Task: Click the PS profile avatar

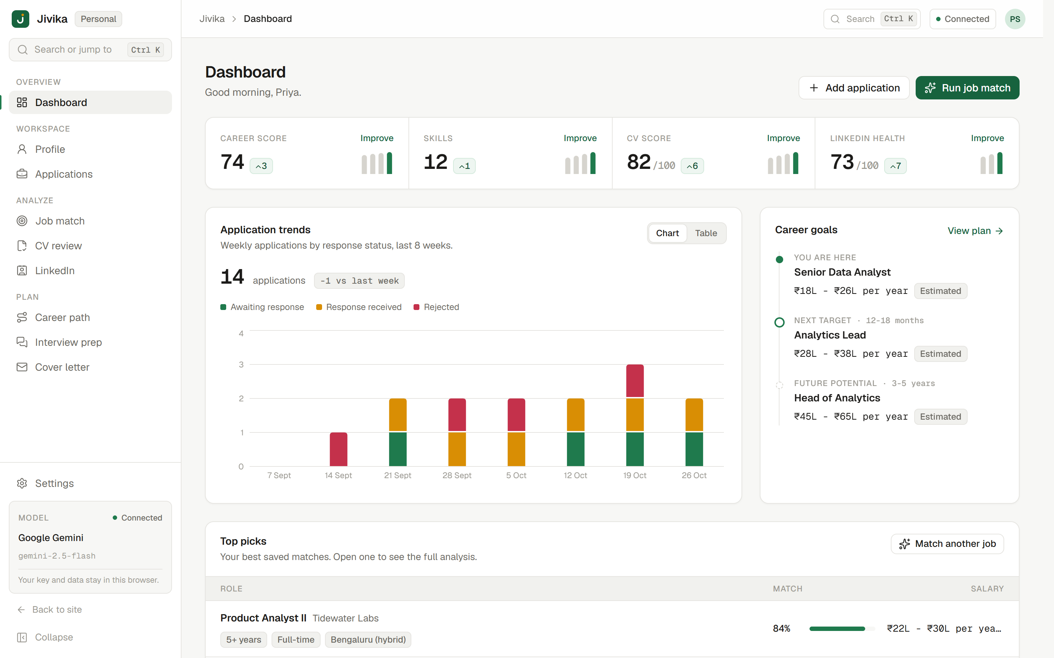Action: 1015,19
